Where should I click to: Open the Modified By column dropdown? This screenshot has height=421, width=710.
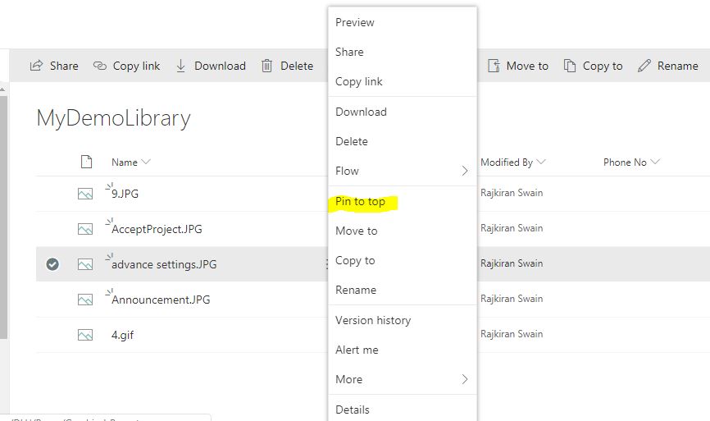point(541,162)
